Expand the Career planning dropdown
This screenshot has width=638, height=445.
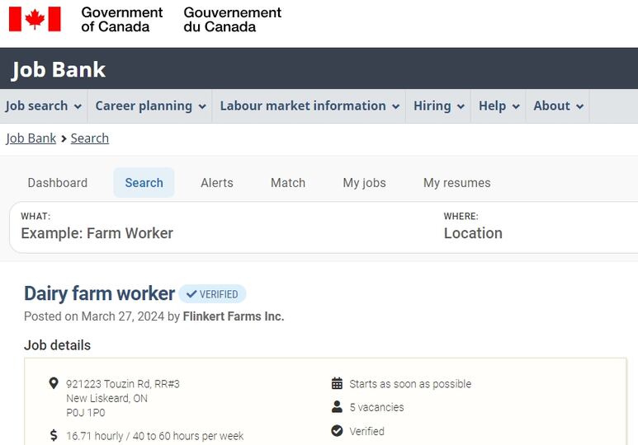point(150,106)
